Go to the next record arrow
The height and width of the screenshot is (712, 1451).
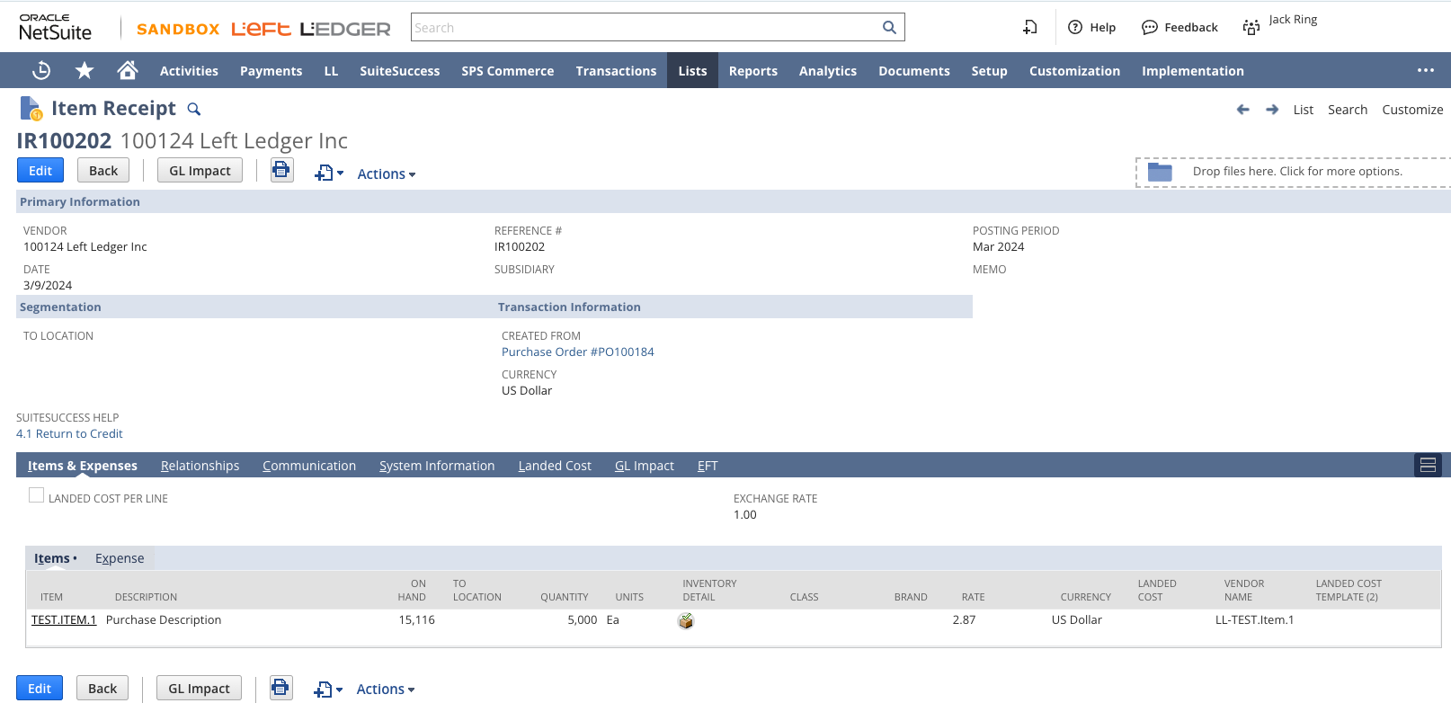click(x=1272, y=109)
